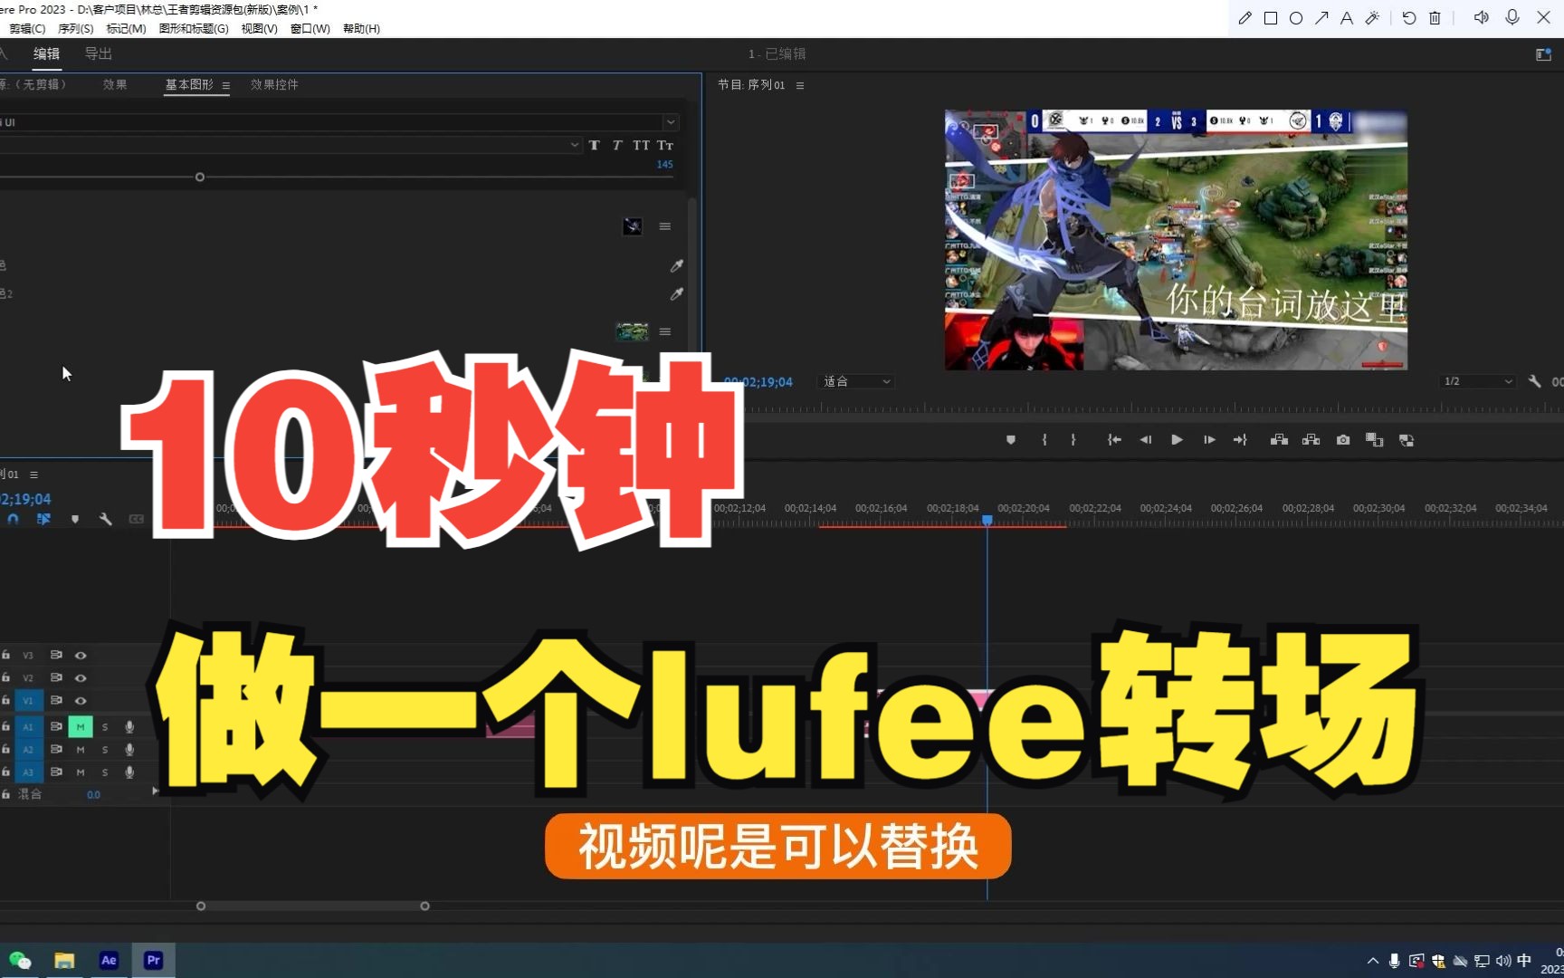Toggle timeline captions CC button

(x=136, y=519)
